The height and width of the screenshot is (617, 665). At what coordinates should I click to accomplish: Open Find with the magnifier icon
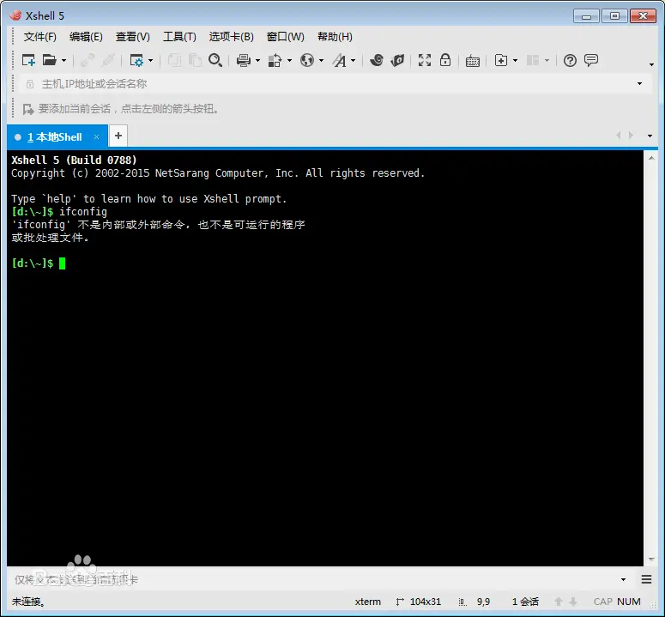[215, 60]
